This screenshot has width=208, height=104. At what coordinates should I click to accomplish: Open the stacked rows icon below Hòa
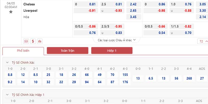pos(26,41)
